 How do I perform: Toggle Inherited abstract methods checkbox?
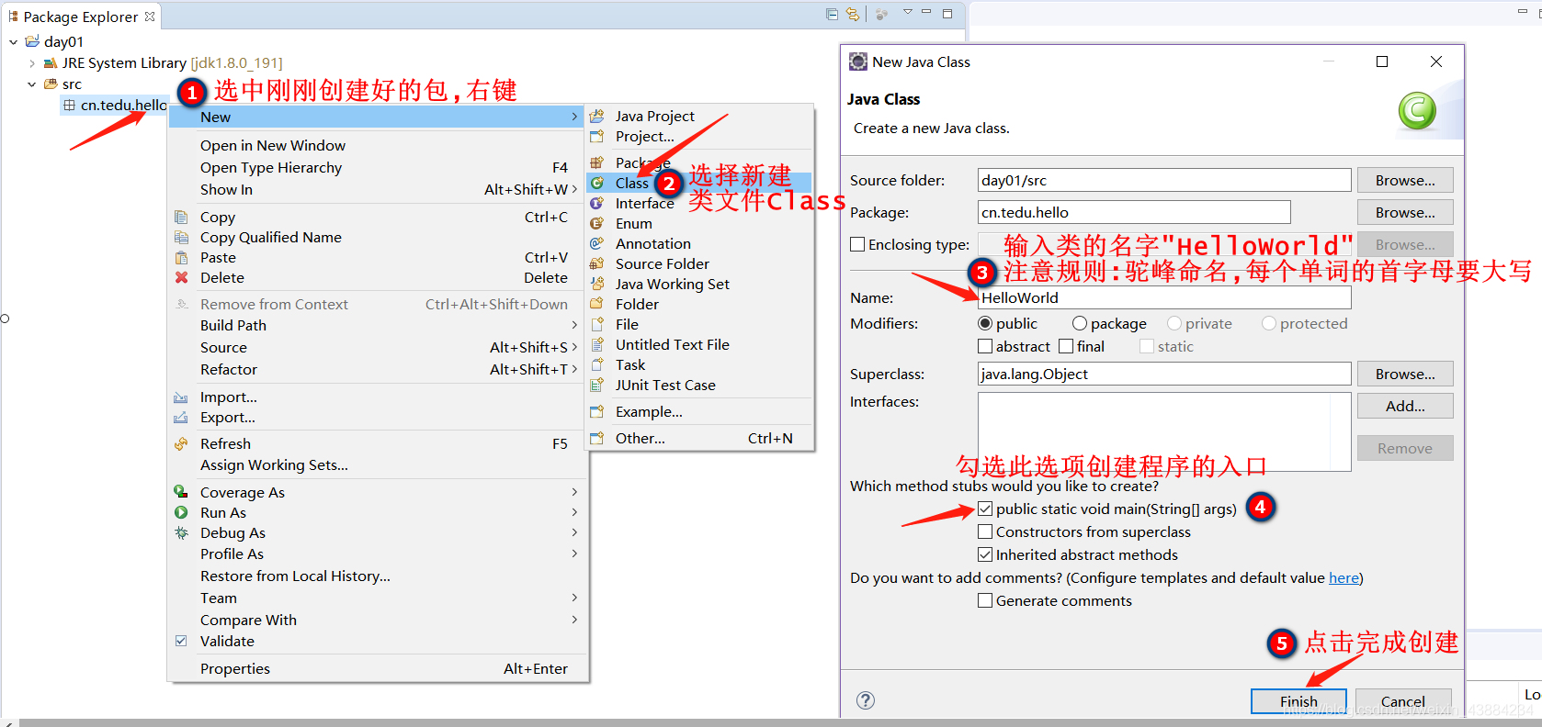click(985, 554)
